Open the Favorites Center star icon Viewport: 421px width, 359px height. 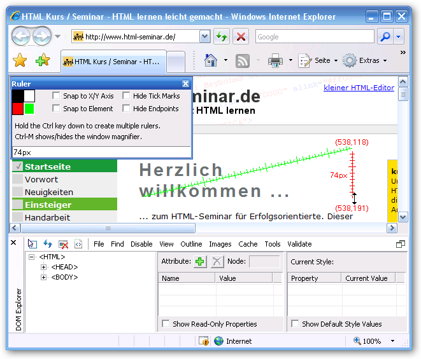pyautogui.click(x=20, y=60)
